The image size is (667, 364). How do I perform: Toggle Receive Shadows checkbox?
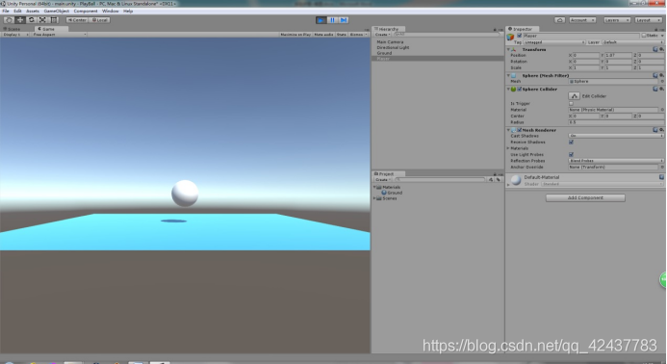coord(571,143)
